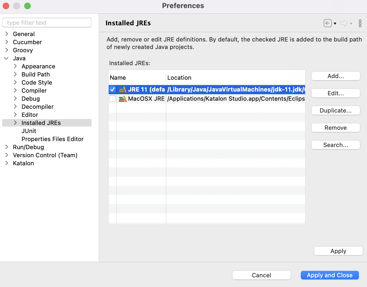This screenshot has height=287, width=367.
Task: Click the back navigation arrow icon
Action: [327, 23]
